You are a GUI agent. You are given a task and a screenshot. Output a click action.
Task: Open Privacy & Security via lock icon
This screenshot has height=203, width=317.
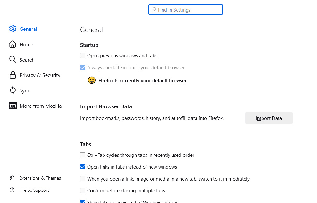point(13,75)
